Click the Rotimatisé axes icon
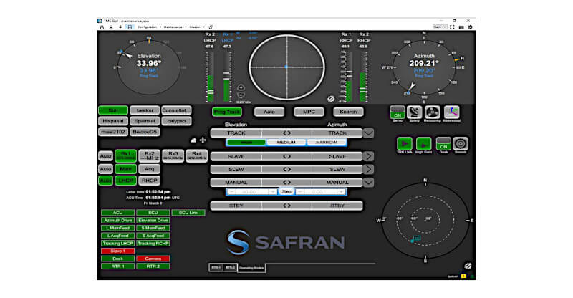This screenshot has width=573, height=298. [x=451, y=112]
